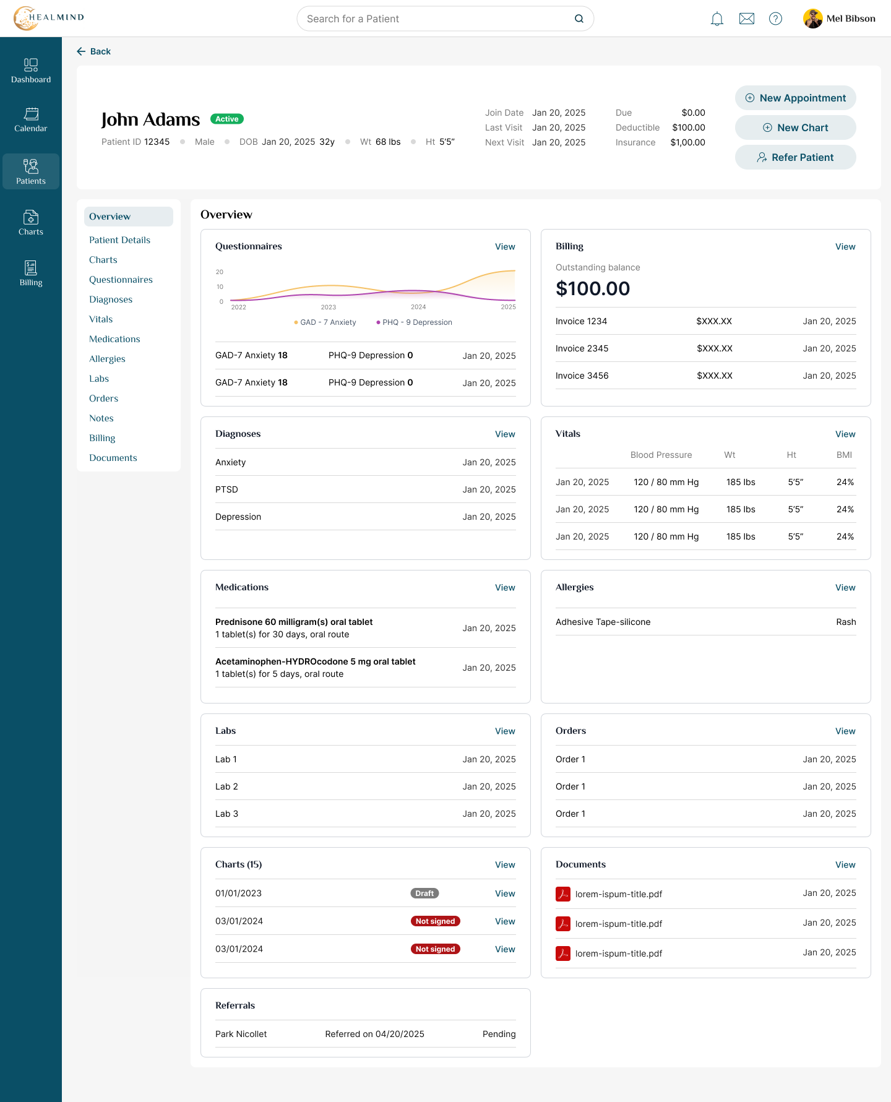
Task: Click the New Chart button
Action: point(796,127)
